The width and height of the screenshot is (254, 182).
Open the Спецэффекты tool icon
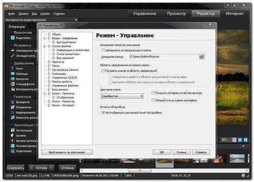(x=12, y=84)
